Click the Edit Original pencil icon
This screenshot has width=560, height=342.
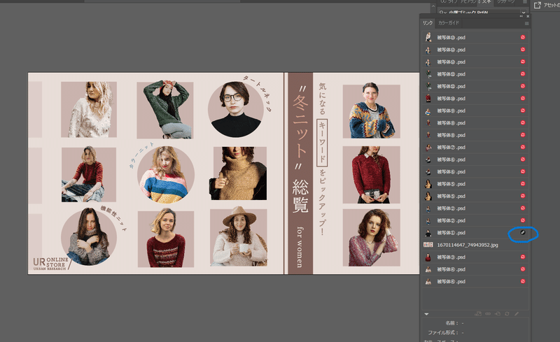pos(517,314)
